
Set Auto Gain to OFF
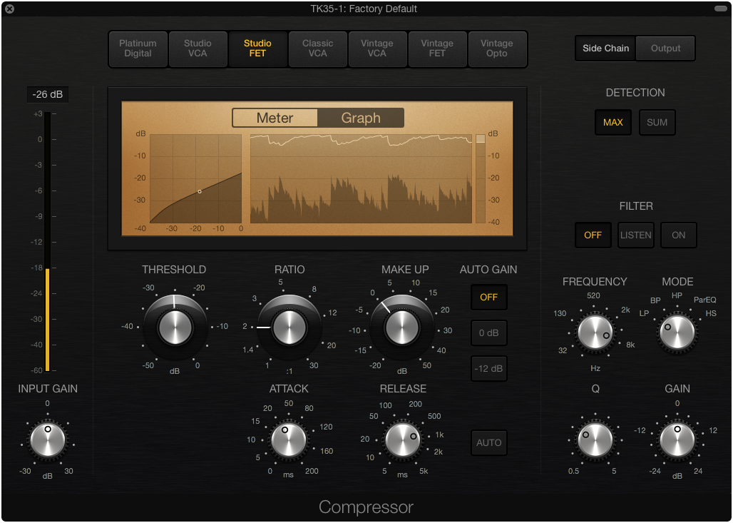click(x=488, y=298)
